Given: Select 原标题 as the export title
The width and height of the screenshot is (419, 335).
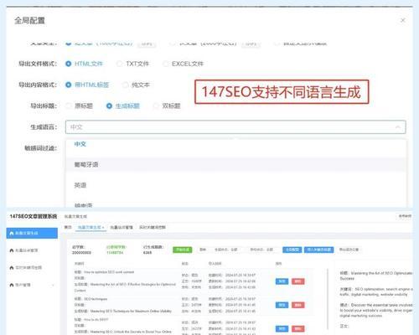Looking at the screenshot, I should coord(68,106).
